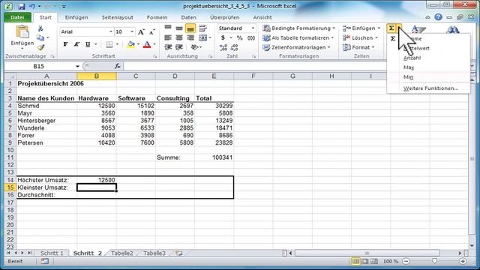This screenshot has height=270, width=480.
Task: Open the Arial font name dropdown
Action: [x=111, y=31]
